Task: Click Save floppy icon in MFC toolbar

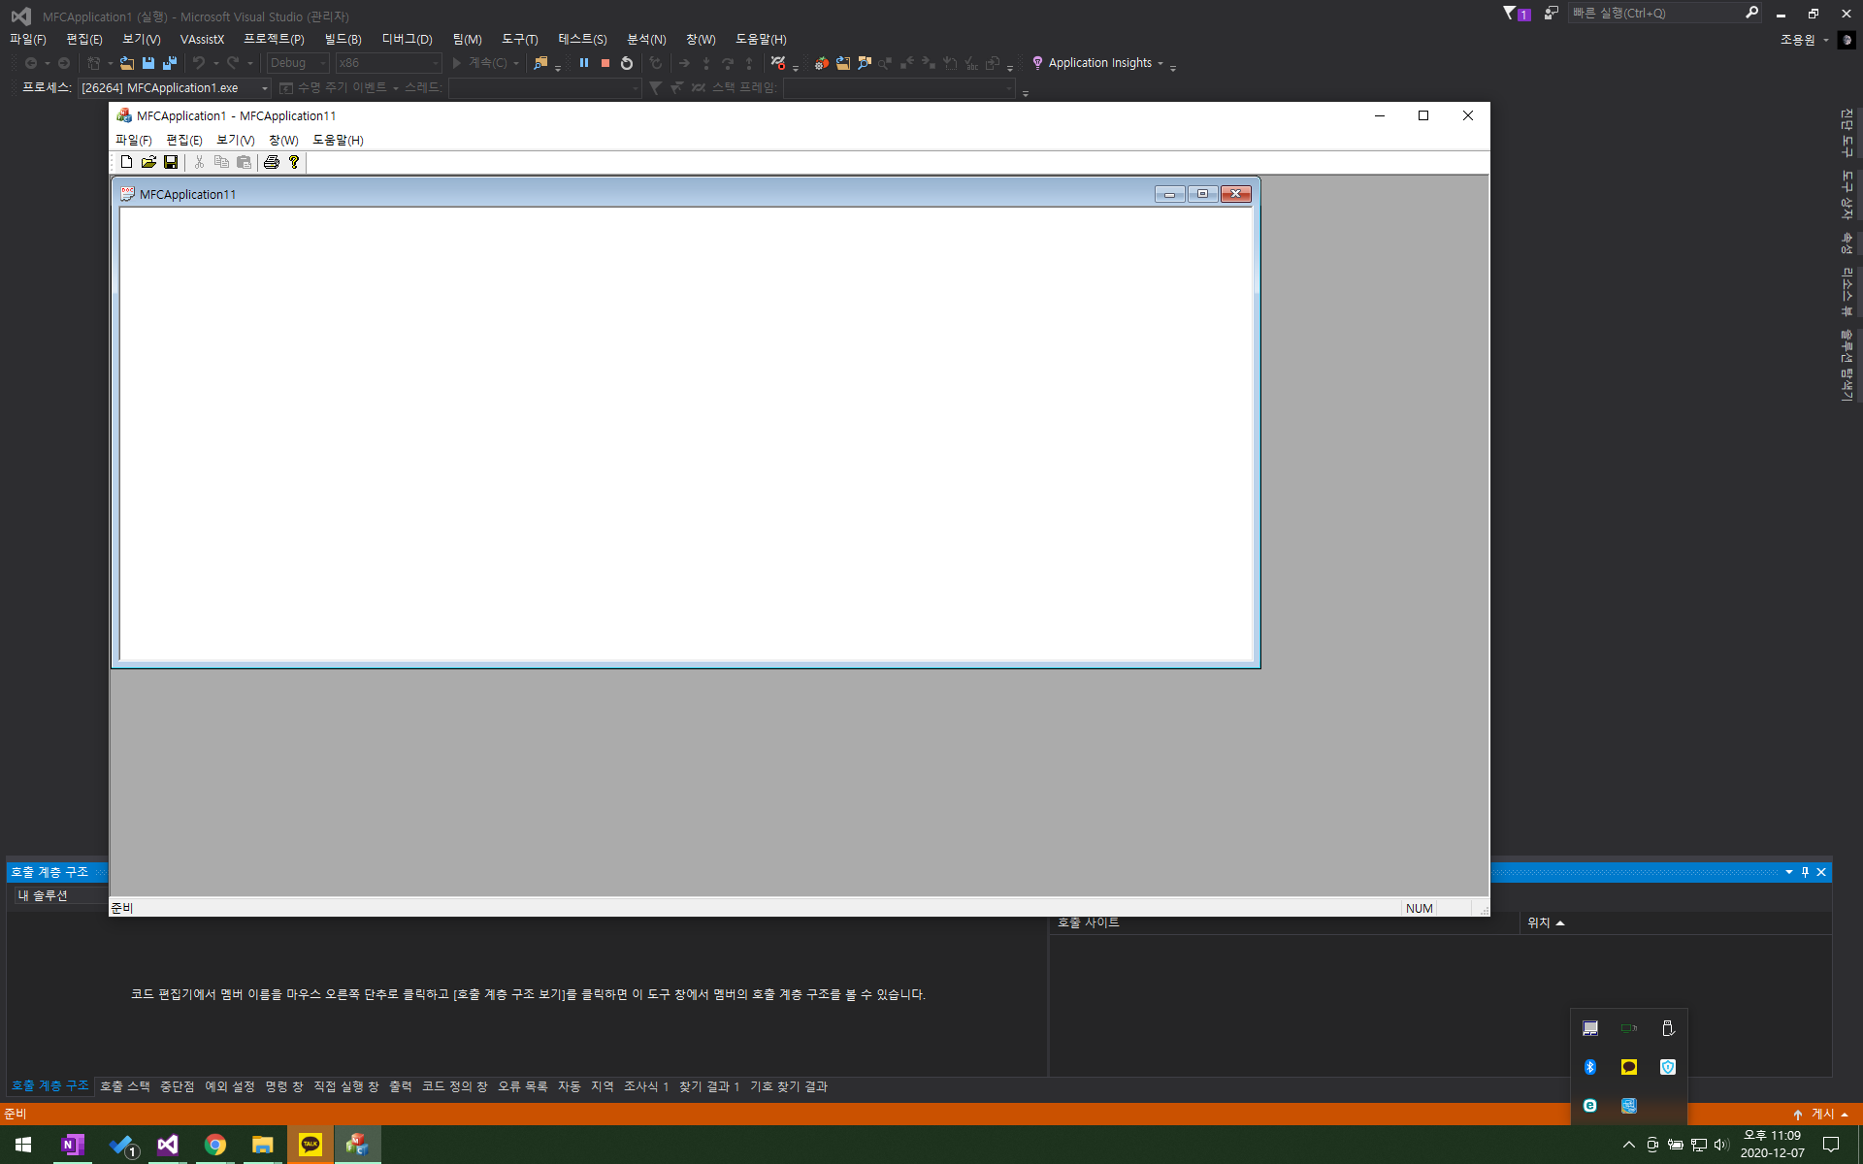Action: (x=171, y=162)
